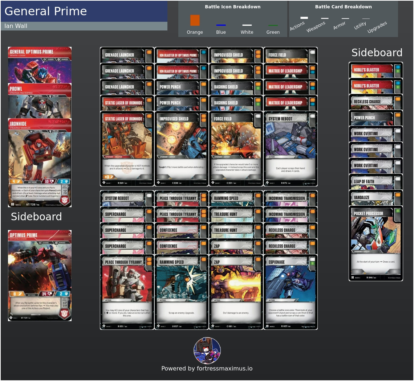Pick the Leap of Faith sideboard card
This screenshot has width=414, height=381.
click(376, 182)
